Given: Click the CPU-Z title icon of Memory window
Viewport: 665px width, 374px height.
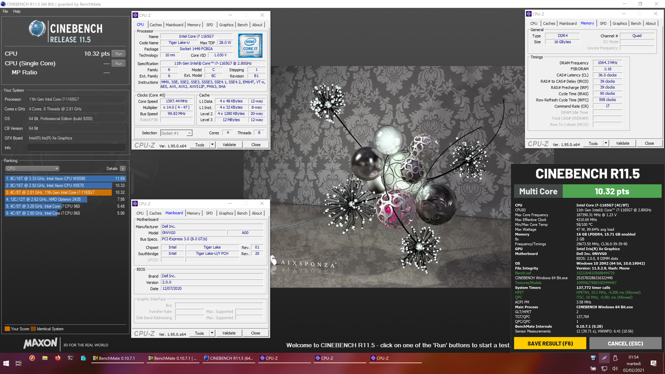Looking at the screenshot, I should point(529,14).
